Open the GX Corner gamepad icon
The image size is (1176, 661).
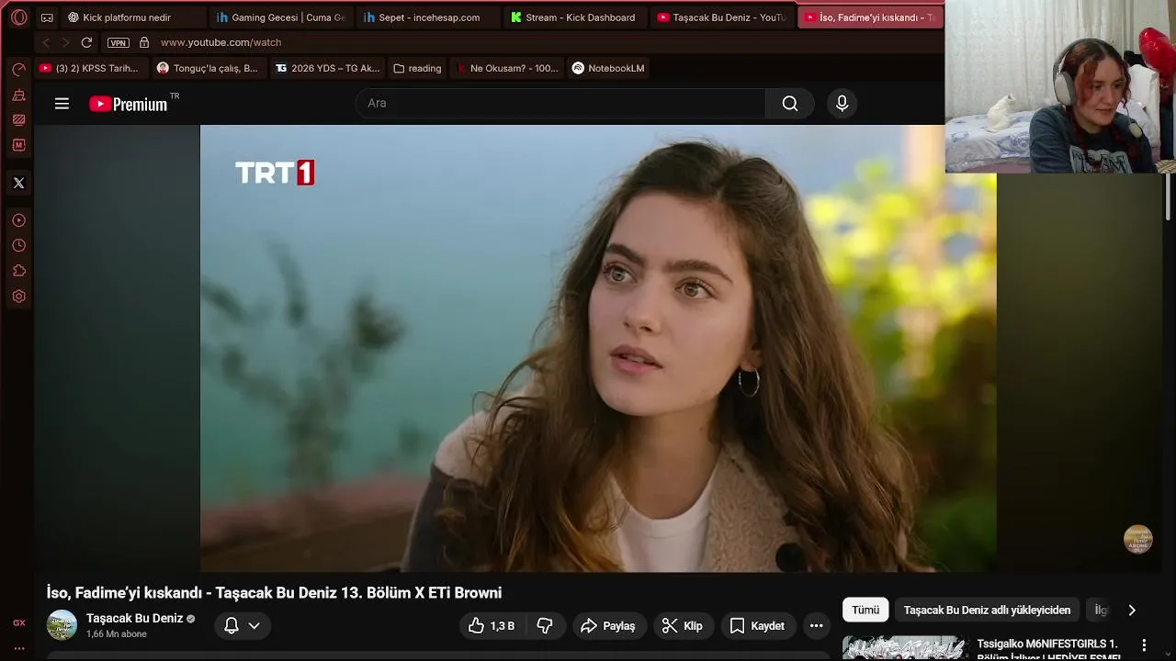pyautogui.click(x=47, y=17)
